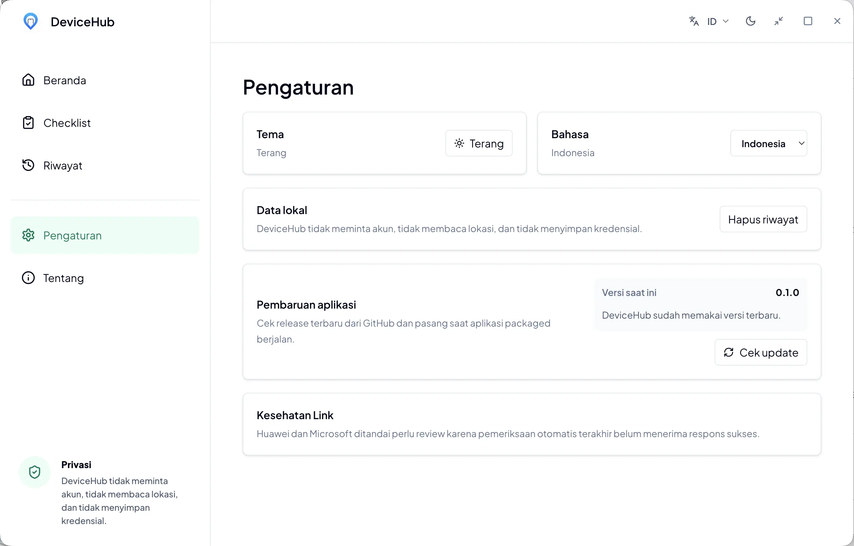Click the Privasi shield icon

35,472
